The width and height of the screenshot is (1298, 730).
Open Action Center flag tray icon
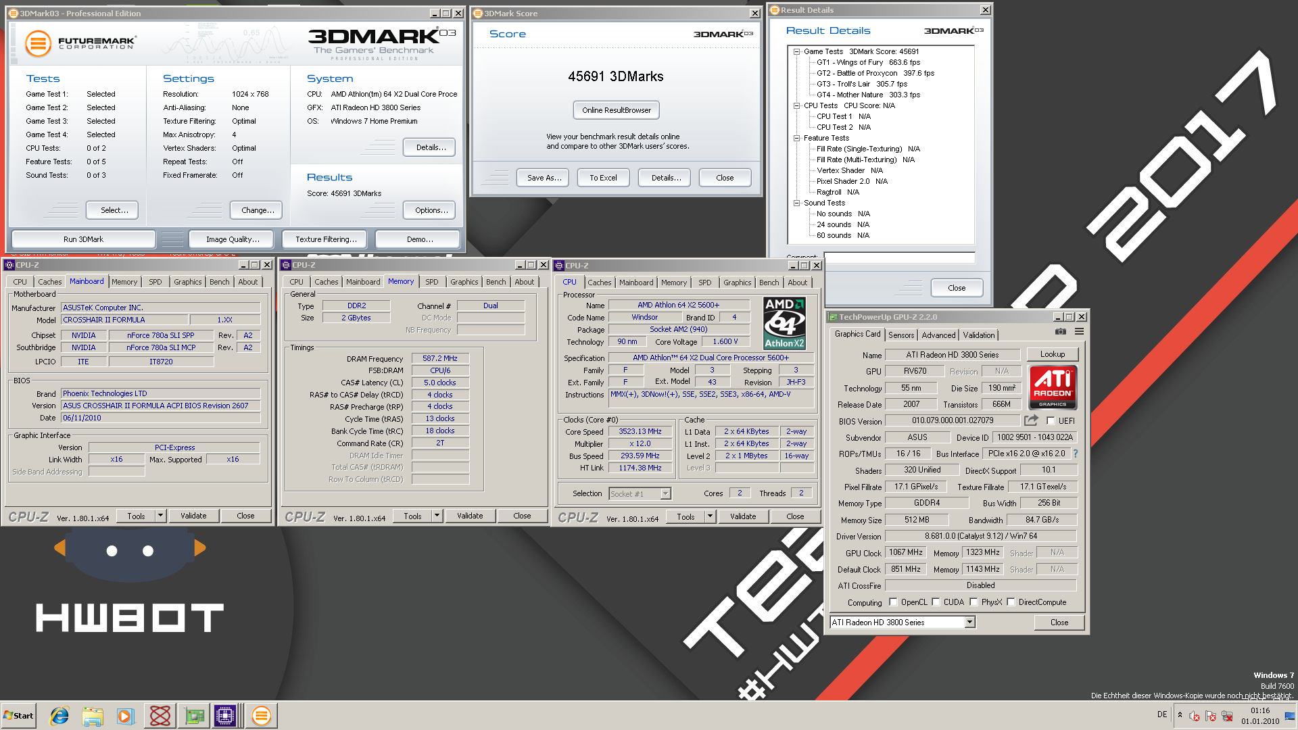[x=1210, y=716]
